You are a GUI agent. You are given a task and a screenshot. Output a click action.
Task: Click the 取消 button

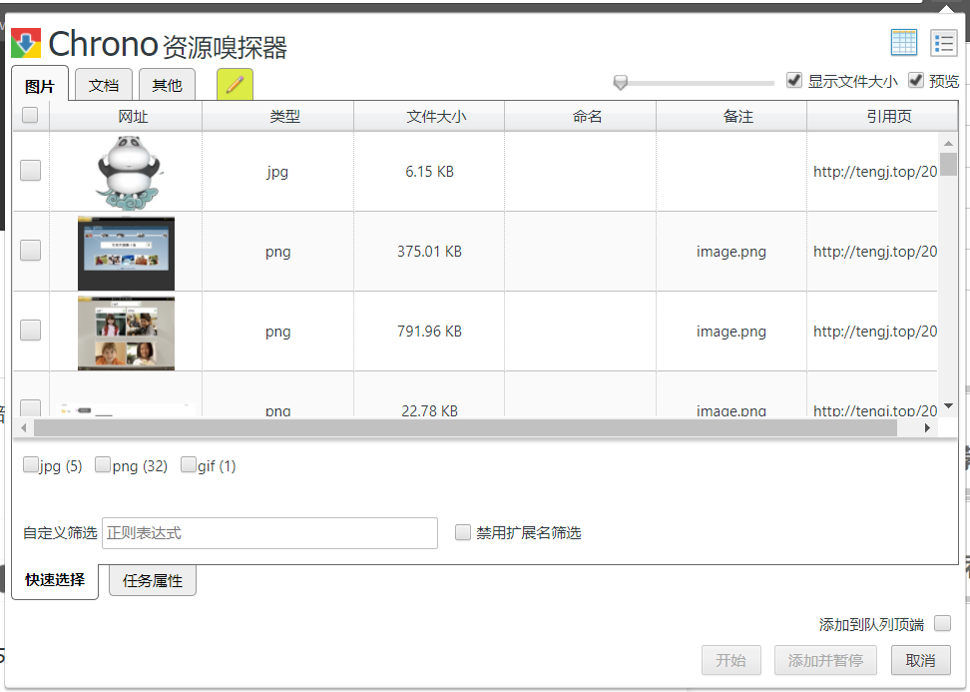[x=920, y=660]
